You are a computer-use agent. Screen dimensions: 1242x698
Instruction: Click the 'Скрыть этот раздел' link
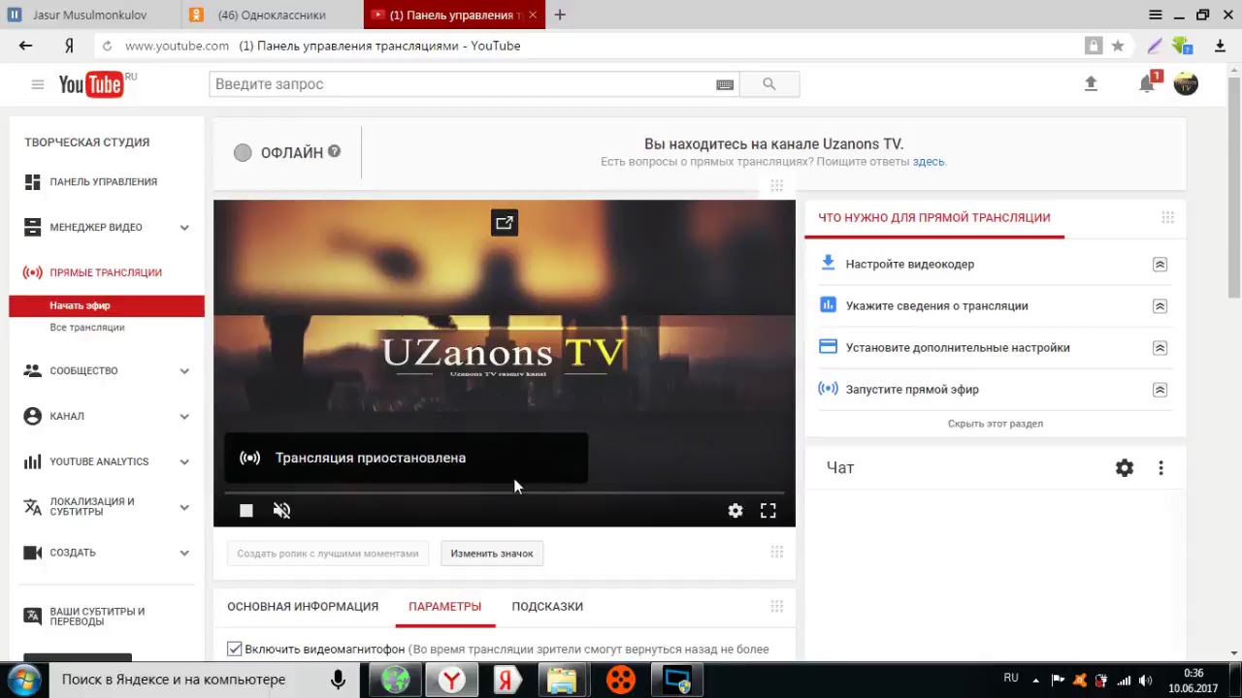point(996,424)
